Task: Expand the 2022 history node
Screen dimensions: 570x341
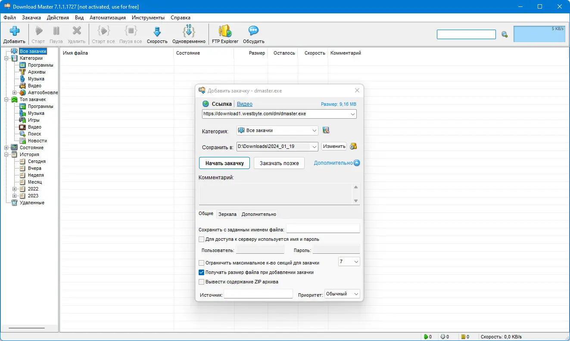Action: click(x=14, y=189)
